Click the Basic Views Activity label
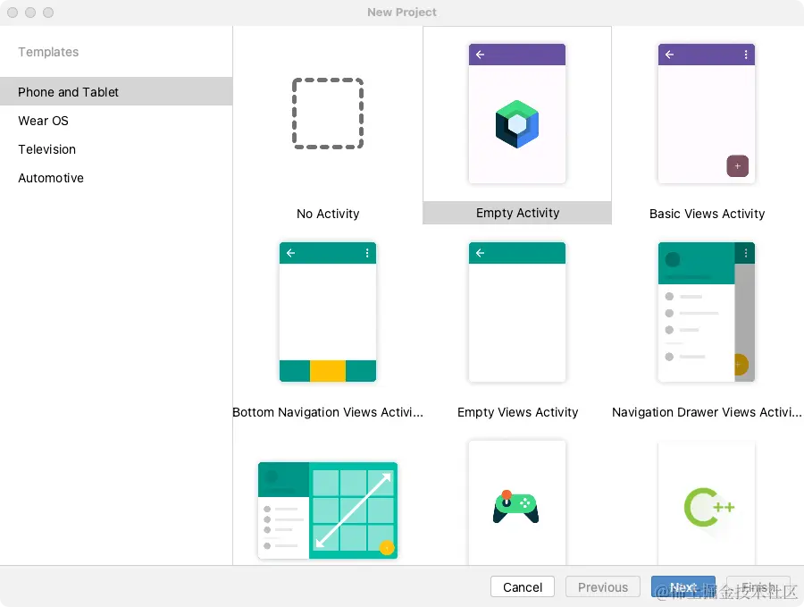The width and height of the screenshot is (804, 607). click(x=707, y=214)
